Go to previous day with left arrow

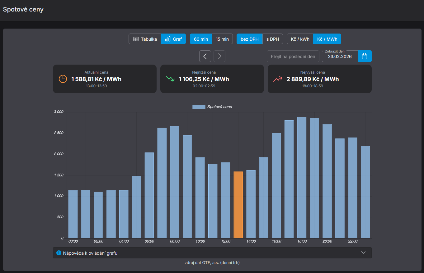point(205,56)
